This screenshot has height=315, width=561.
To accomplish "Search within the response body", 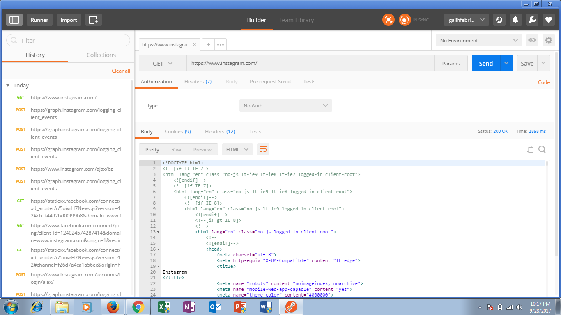I will 542,149.
